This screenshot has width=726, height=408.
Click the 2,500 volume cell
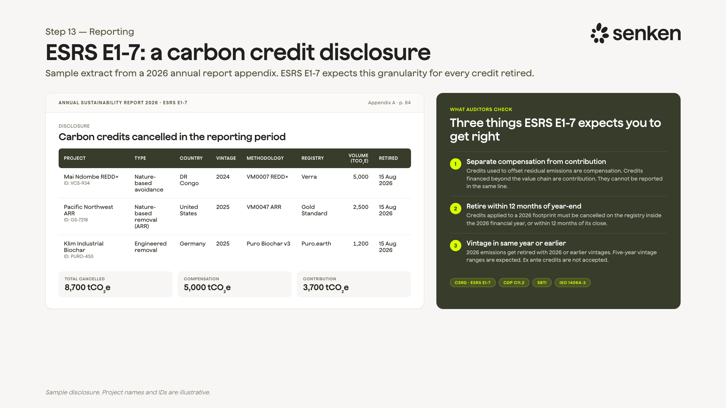(x=360, y=207)
